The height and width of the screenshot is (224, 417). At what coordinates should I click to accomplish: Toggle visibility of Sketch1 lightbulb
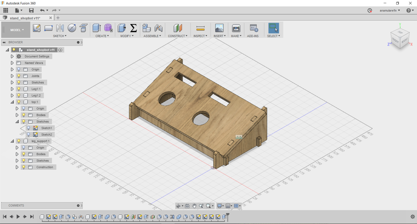tap(29, 128)
